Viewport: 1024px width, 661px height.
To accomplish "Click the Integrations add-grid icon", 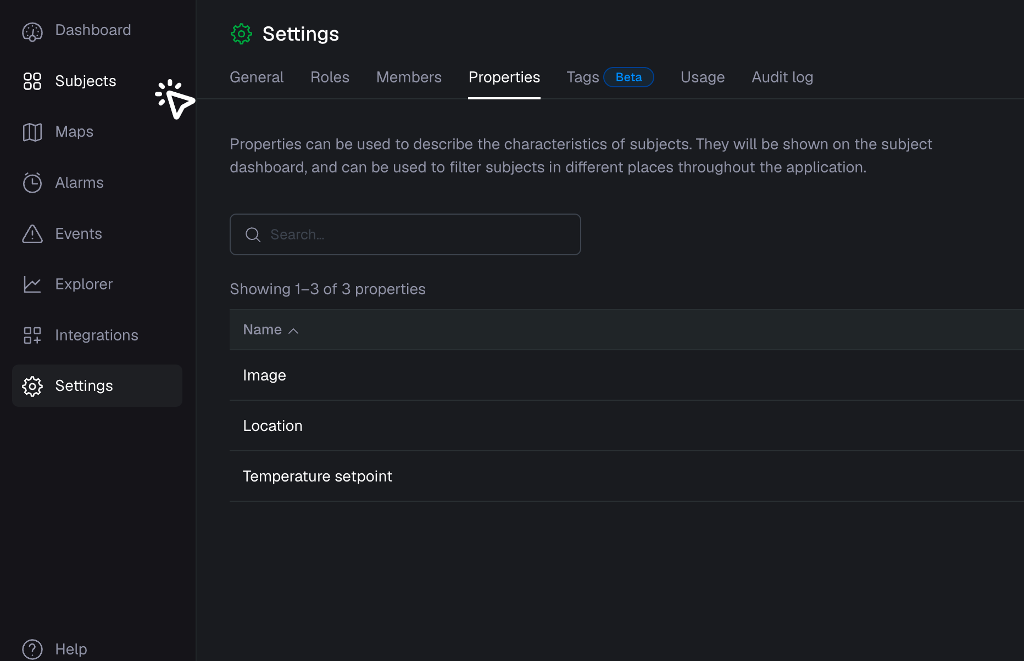I will click(x=32, y=335).
